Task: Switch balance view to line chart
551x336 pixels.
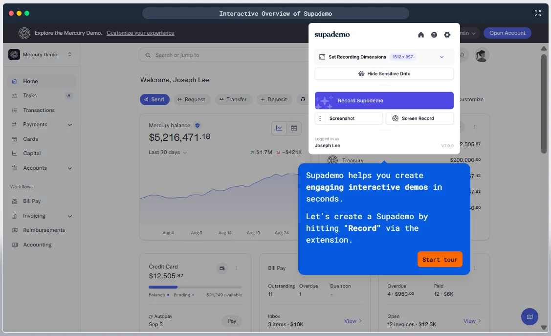Action: pyautogui.click(x=279, y=128)
